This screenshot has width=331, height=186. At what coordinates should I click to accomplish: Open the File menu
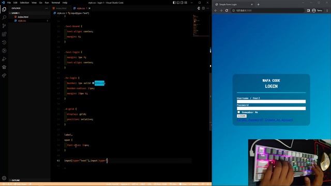pyautogui.click(x=9, y=3)
